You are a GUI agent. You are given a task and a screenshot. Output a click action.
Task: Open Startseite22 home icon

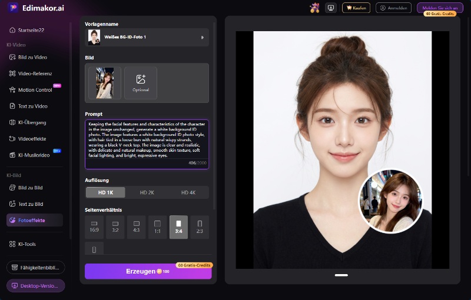12,30
